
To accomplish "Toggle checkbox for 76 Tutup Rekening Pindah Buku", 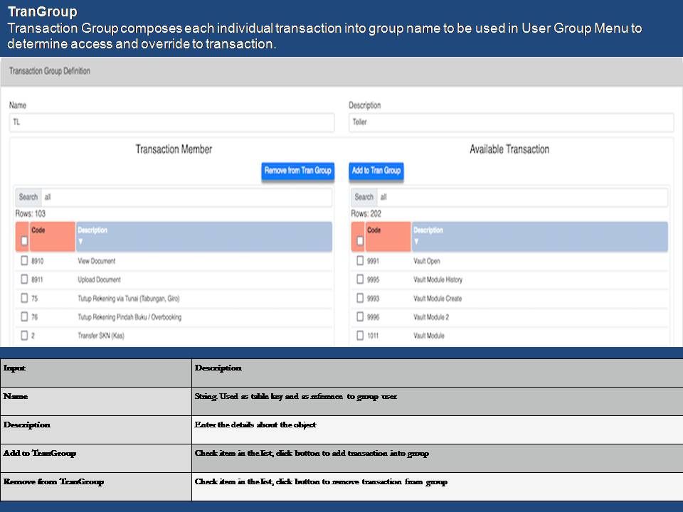I will coord(24,317).
